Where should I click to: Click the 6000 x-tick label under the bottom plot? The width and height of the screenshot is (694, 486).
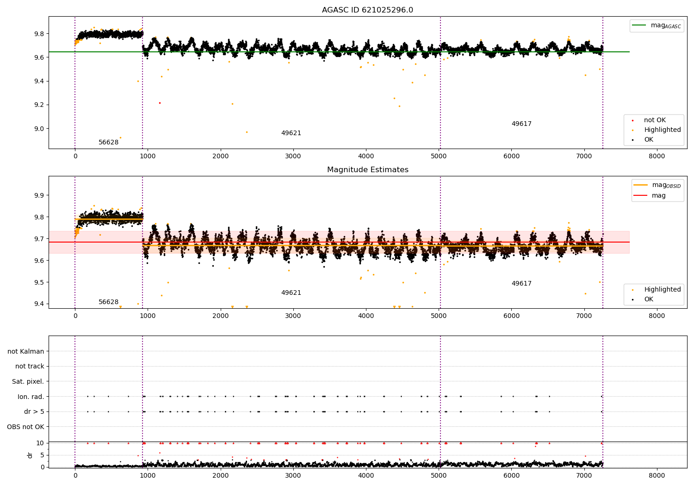tap(511, 476)
